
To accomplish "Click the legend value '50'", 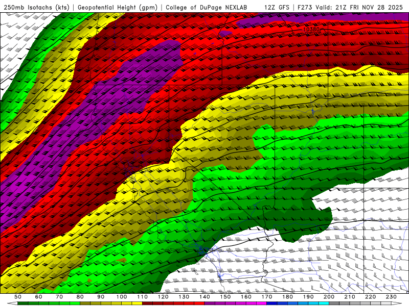I will click(x=18, y=297).
